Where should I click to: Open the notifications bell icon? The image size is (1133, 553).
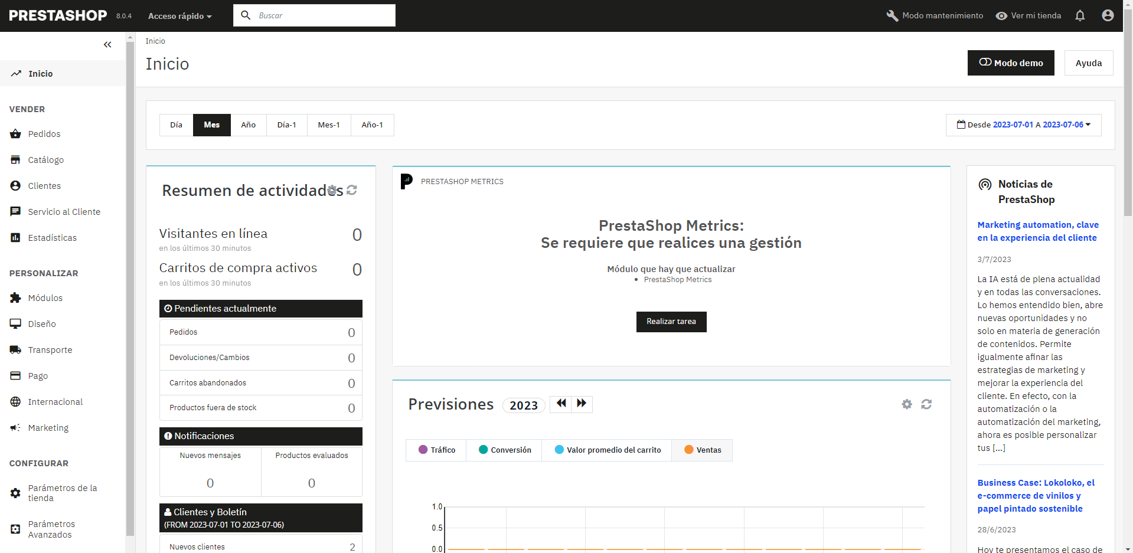(1080, 15)
